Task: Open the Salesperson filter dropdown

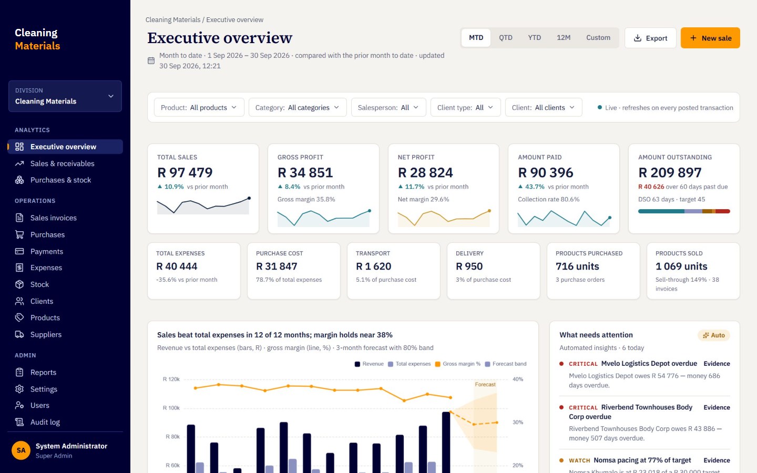Action: click(388, 107)
